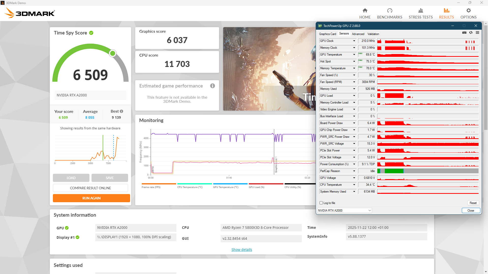Click GPU-Z screenshot camera icon
The height and width of the screenshot is (274, 488).
pyautogui.click(x=464, y=33)
